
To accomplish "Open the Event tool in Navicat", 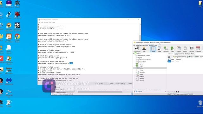I will point(172,49).
